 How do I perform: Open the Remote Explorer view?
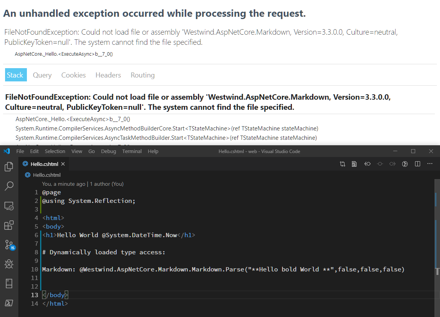(x=9, y=206)
